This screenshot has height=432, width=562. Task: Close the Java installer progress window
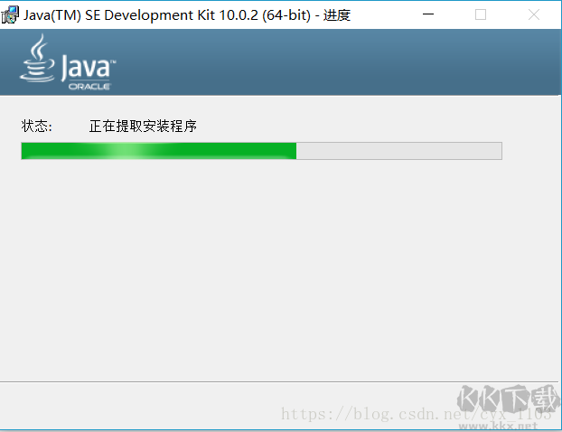click(534, 14)
